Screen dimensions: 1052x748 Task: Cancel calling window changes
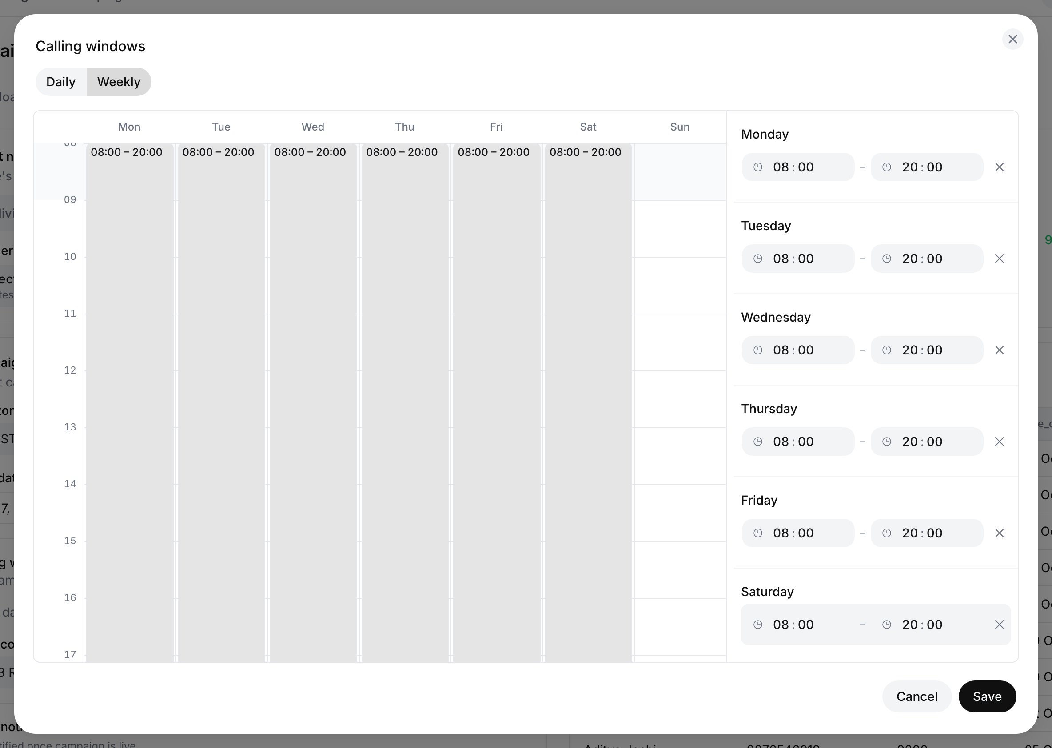coord(917,696)
